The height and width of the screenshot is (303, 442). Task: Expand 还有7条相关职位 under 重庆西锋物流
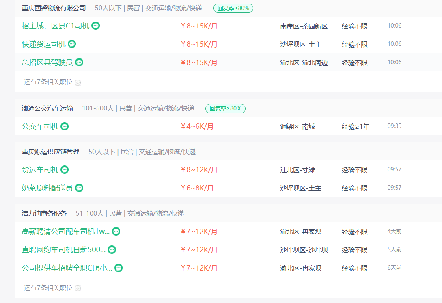click(52, 82)
